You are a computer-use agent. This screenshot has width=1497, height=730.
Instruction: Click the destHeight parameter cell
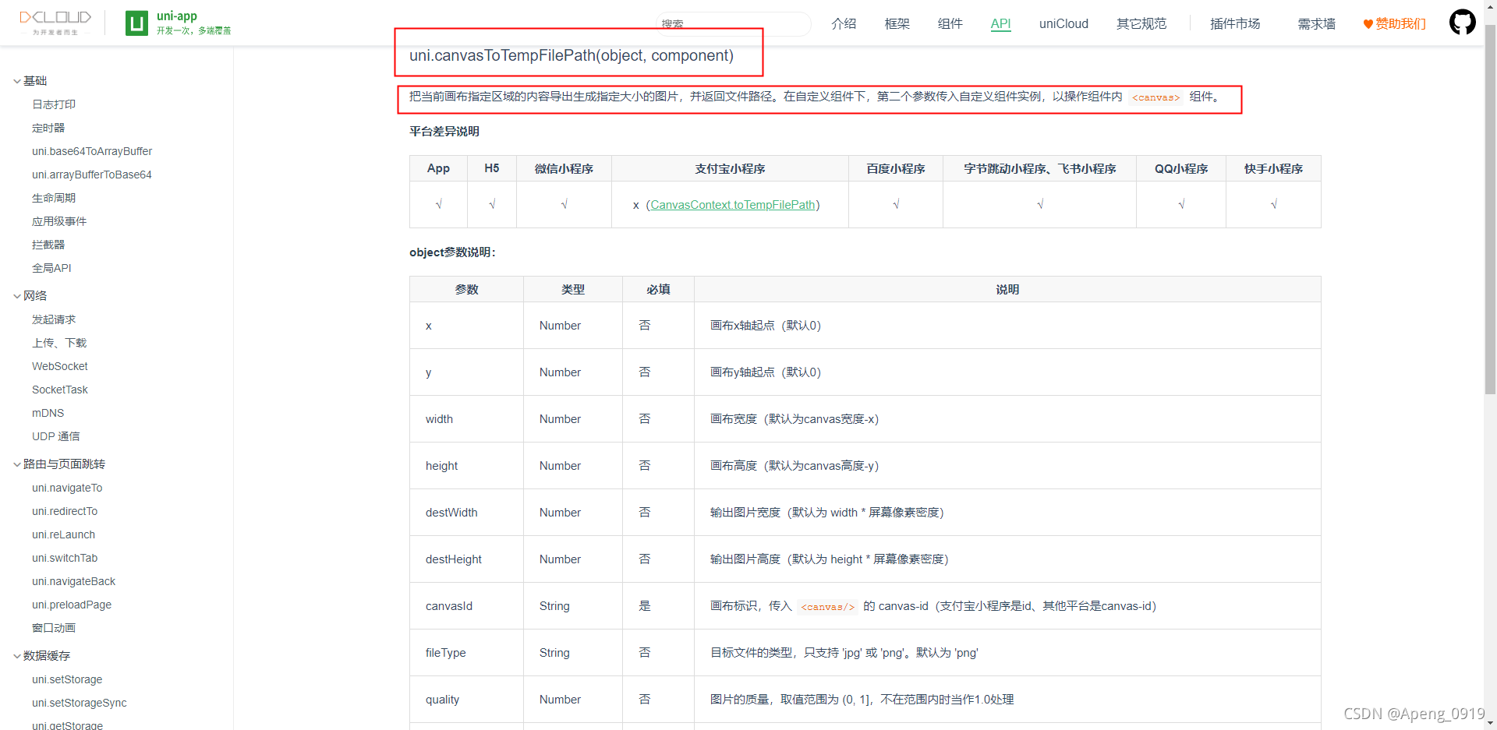[466, 559]
